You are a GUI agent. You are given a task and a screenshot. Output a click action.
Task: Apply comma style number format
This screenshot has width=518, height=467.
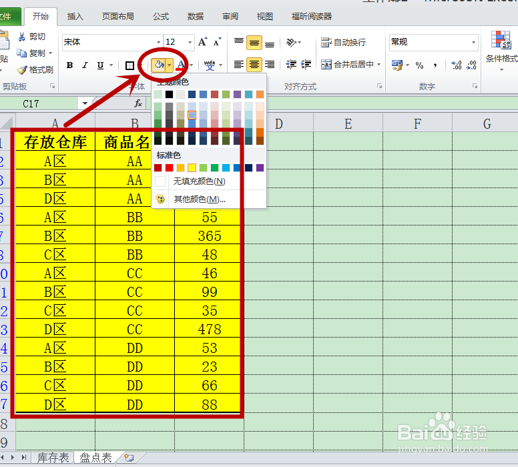[435, 65]
